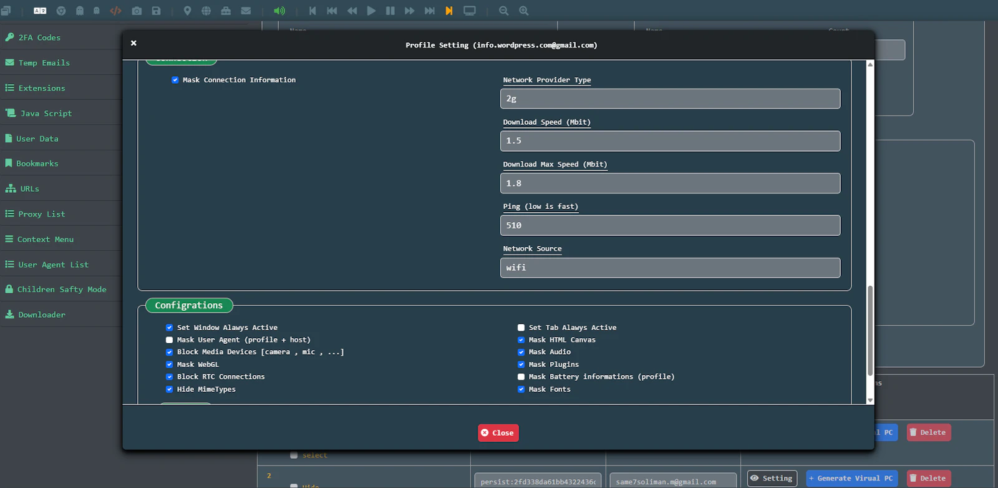This screenshot has height=488, width=998.
Task: Open URLs in the sidebar
Action: pyautogui.click(x=61, y=188)
